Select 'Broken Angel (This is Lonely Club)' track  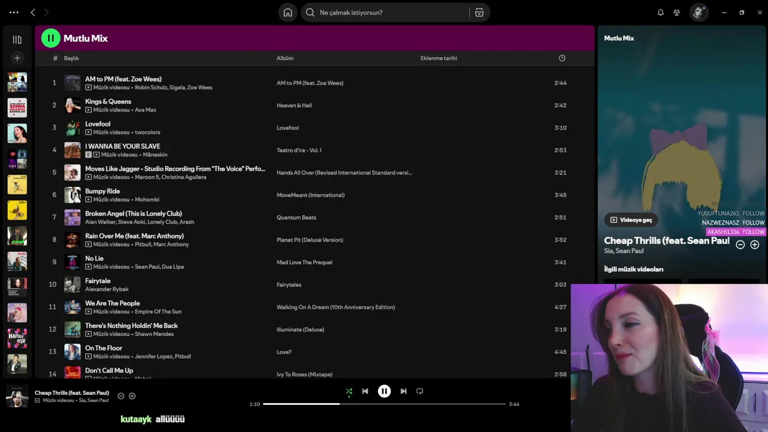coord(133,213)
